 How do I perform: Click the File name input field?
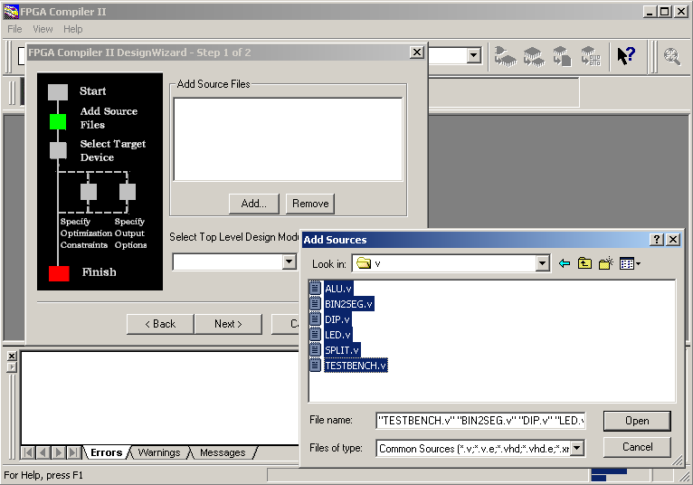pyautogui.click(x=481, y=421)
